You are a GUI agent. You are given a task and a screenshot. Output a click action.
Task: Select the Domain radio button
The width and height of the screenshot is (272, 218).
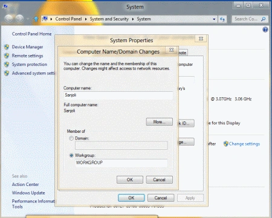[x=71, y=138]
